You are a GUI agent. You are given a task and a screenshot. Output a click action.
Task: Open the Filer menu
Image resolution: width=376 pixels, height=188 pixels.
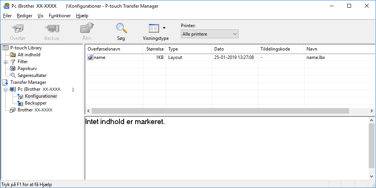point(7,16)
